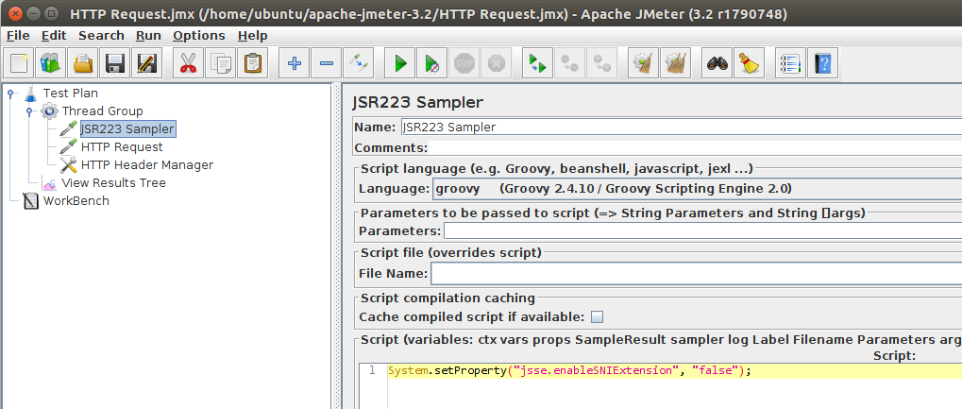Select HTTP Request in the tree
962x409 pixels.
click(122, 146)
